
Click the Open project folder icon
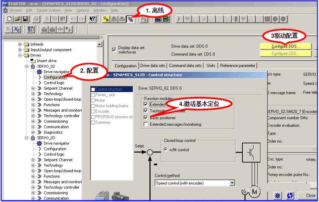click(17, 19)
